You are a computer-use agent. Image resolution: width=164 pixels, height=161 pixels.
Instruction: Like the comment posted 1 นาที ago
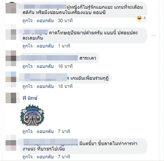pos(28,46)
